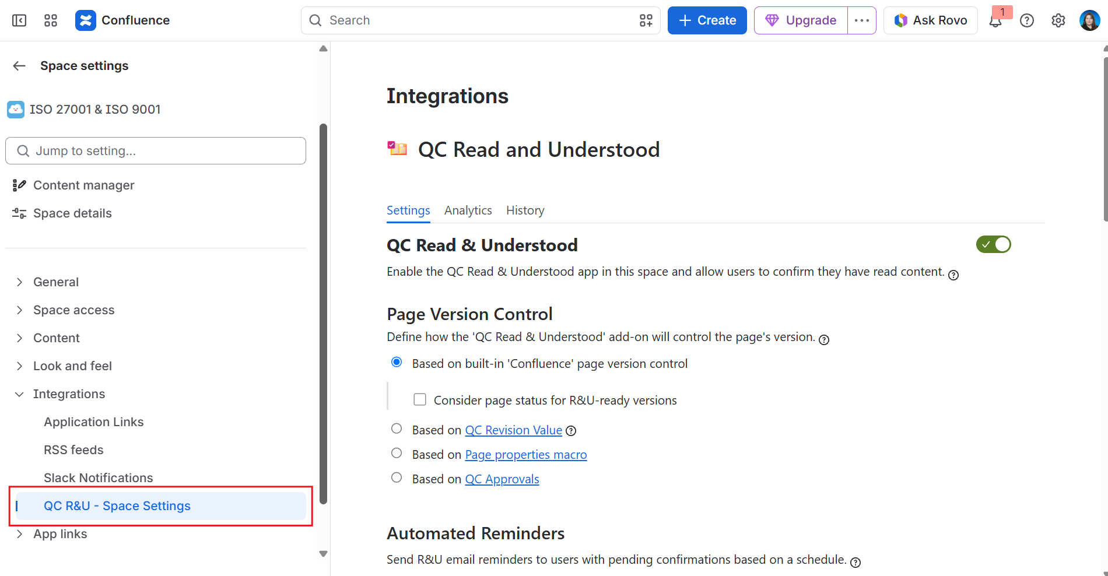Viewport: 1108px width, 576px height.
Task: Follow the QC Revision Value link
Action: 514,430
